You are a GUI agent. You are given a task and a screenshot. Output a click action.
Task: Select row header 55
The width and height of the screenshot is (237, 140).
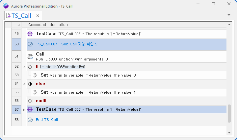16,92
